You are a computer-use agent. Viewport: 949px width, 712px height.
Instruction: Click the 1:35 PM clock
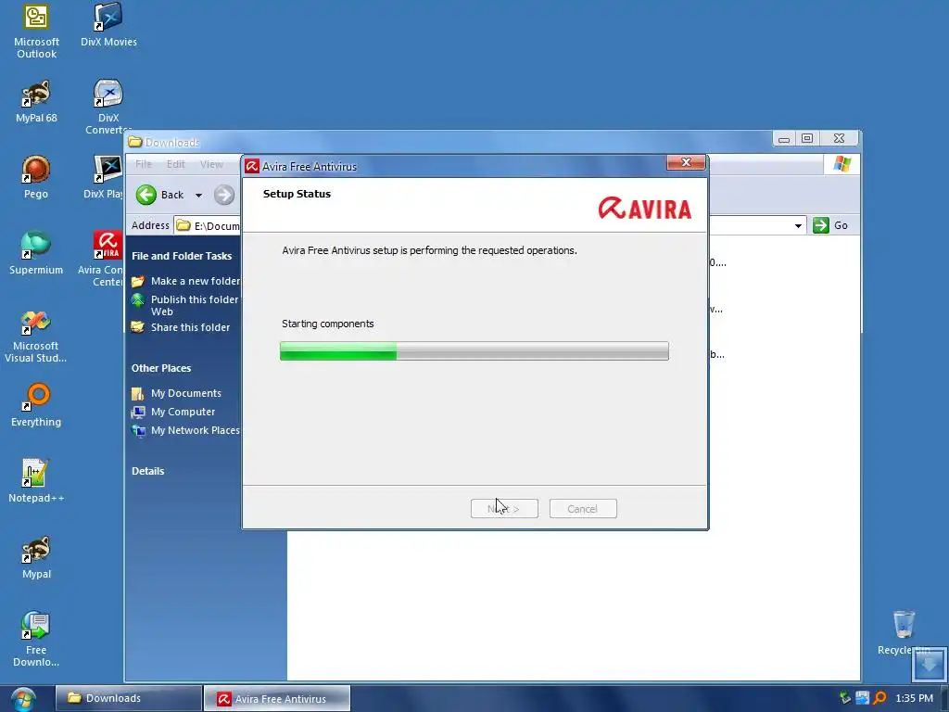(x=914, y=699)
